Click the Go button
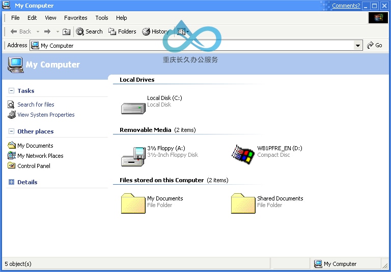This screenshot has width=391, height=272. click(x=375, y=45)
